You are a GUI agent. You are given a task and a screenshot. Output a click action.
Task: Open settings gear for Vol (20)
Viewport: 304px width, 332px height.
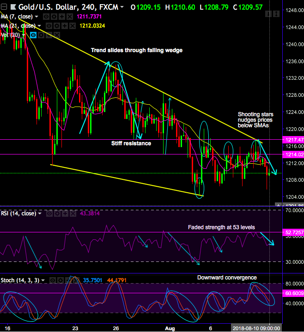click(41, 35)
